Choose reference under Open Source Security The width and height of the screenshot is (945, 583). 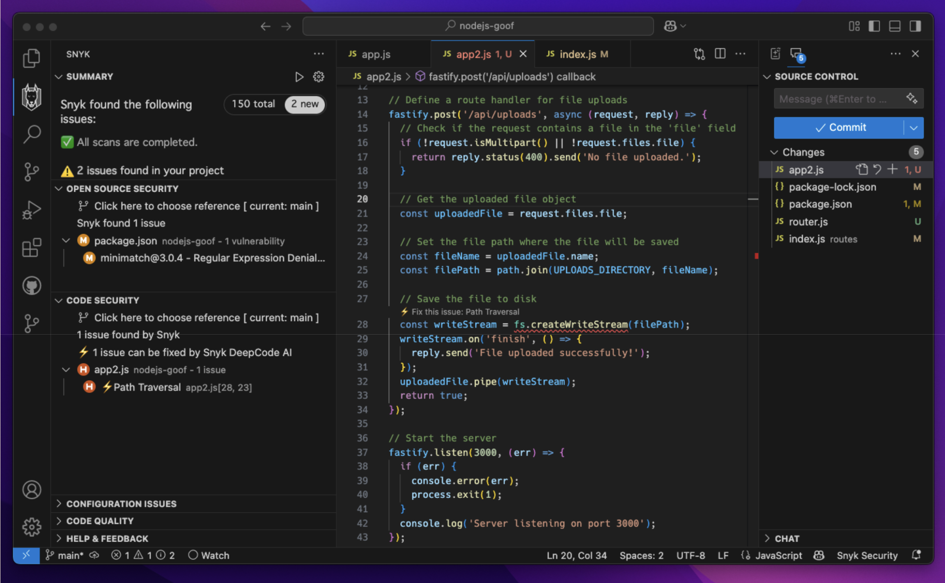coord(206,206)
